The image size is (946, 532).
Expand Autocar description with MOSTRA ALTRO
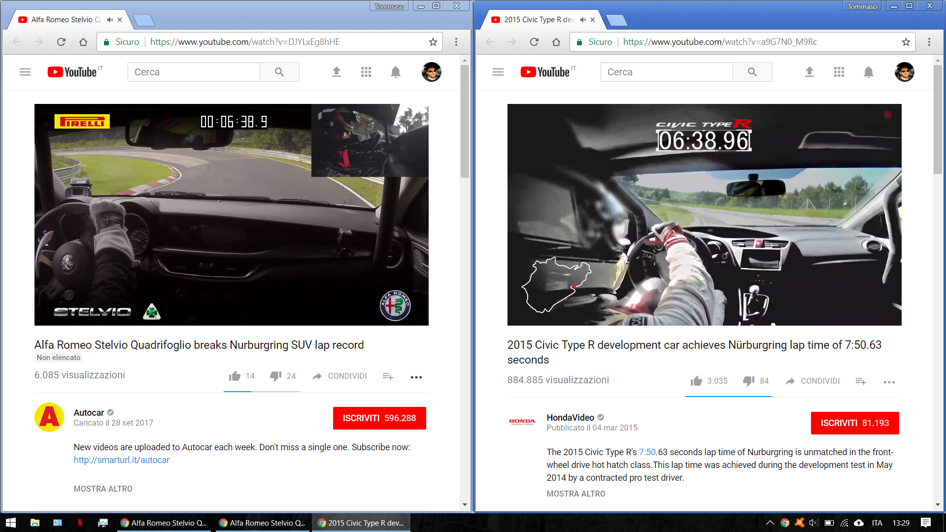tap(103, 489)
